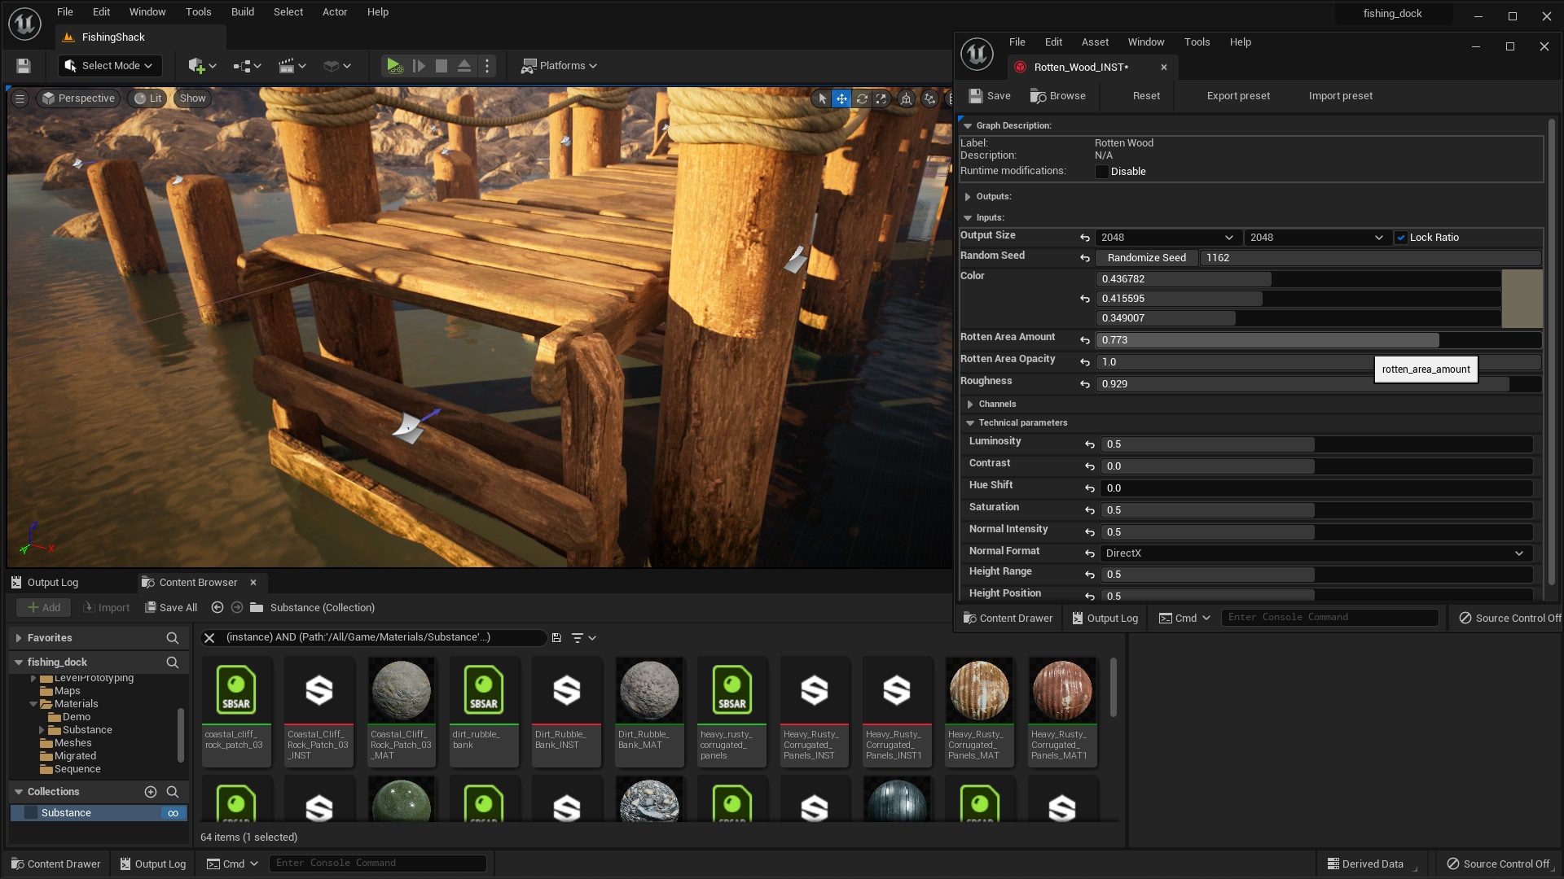Toggle the Channels section expander
The height and width of the screenshot is (879, 1564).
click(969, 404)
